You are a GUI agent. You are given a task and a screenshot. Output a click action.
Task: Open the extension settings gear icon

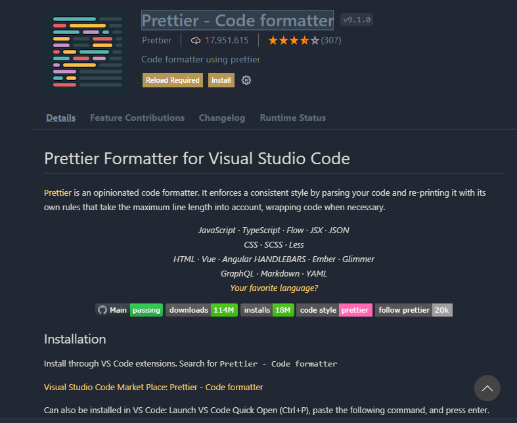[246, 80]
